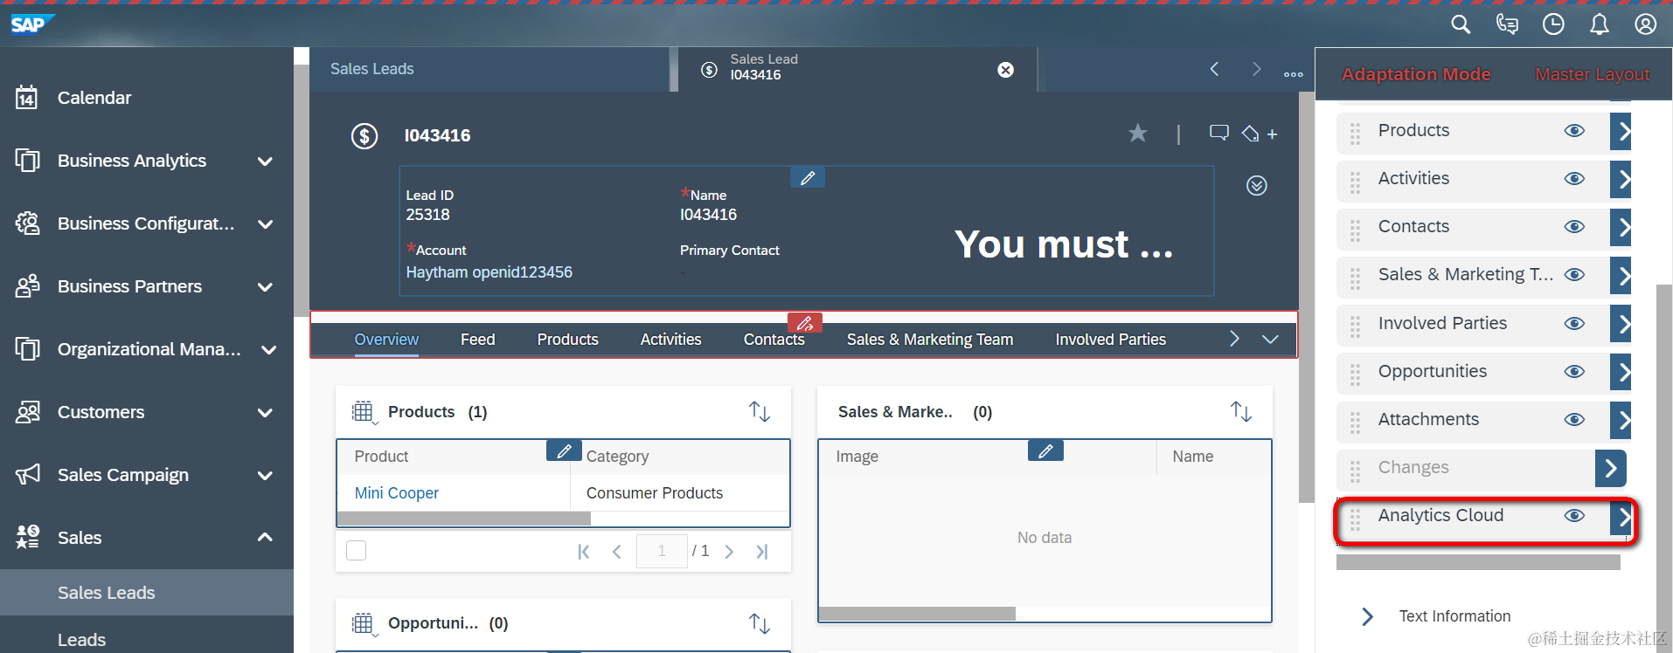The image size is (1673, 653).
Task: Open the Products table view selector icon
Action: [364, 412]
